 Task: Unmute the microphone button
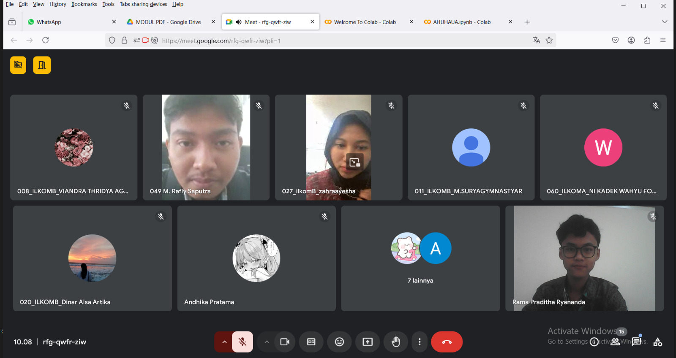(x=243, y=342)
